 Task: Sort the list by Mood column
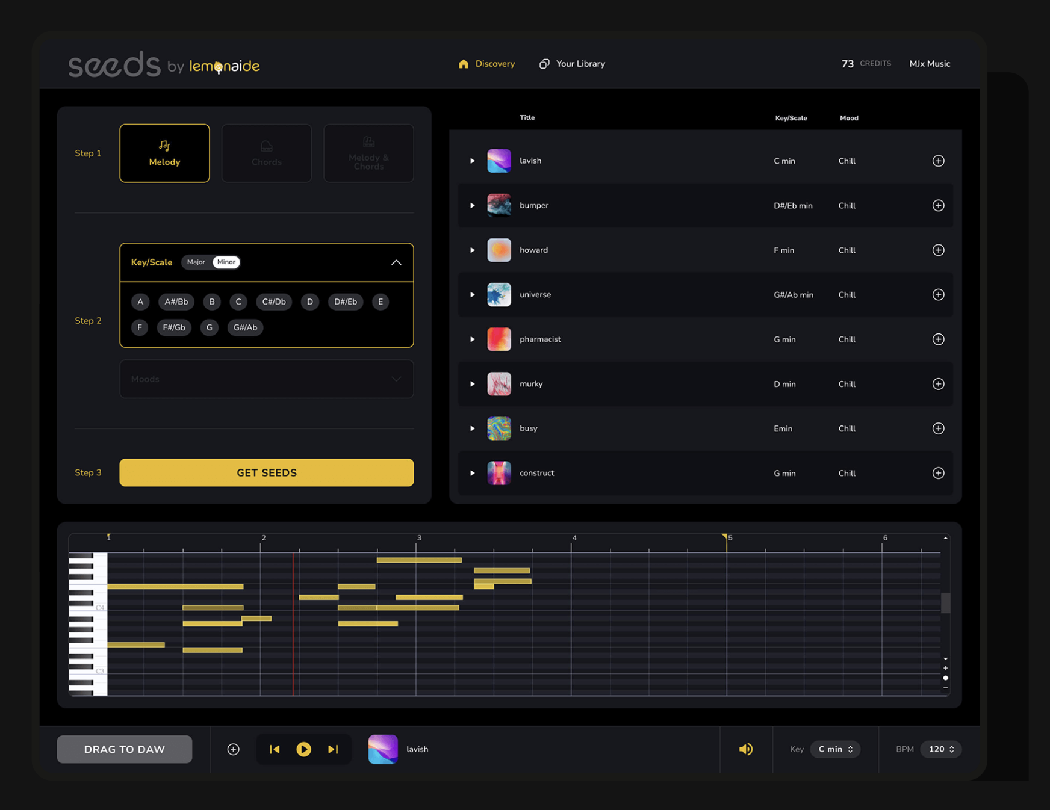coord(849,118)
